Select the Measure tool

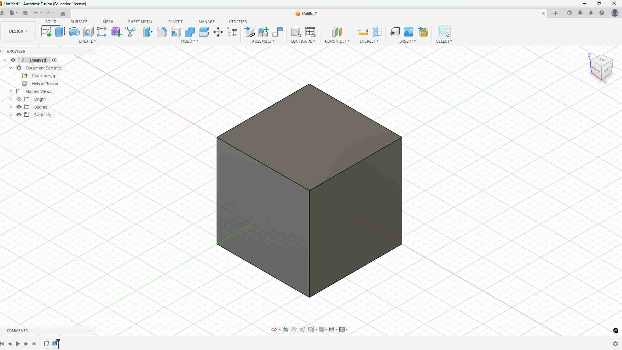pos(363,32)
